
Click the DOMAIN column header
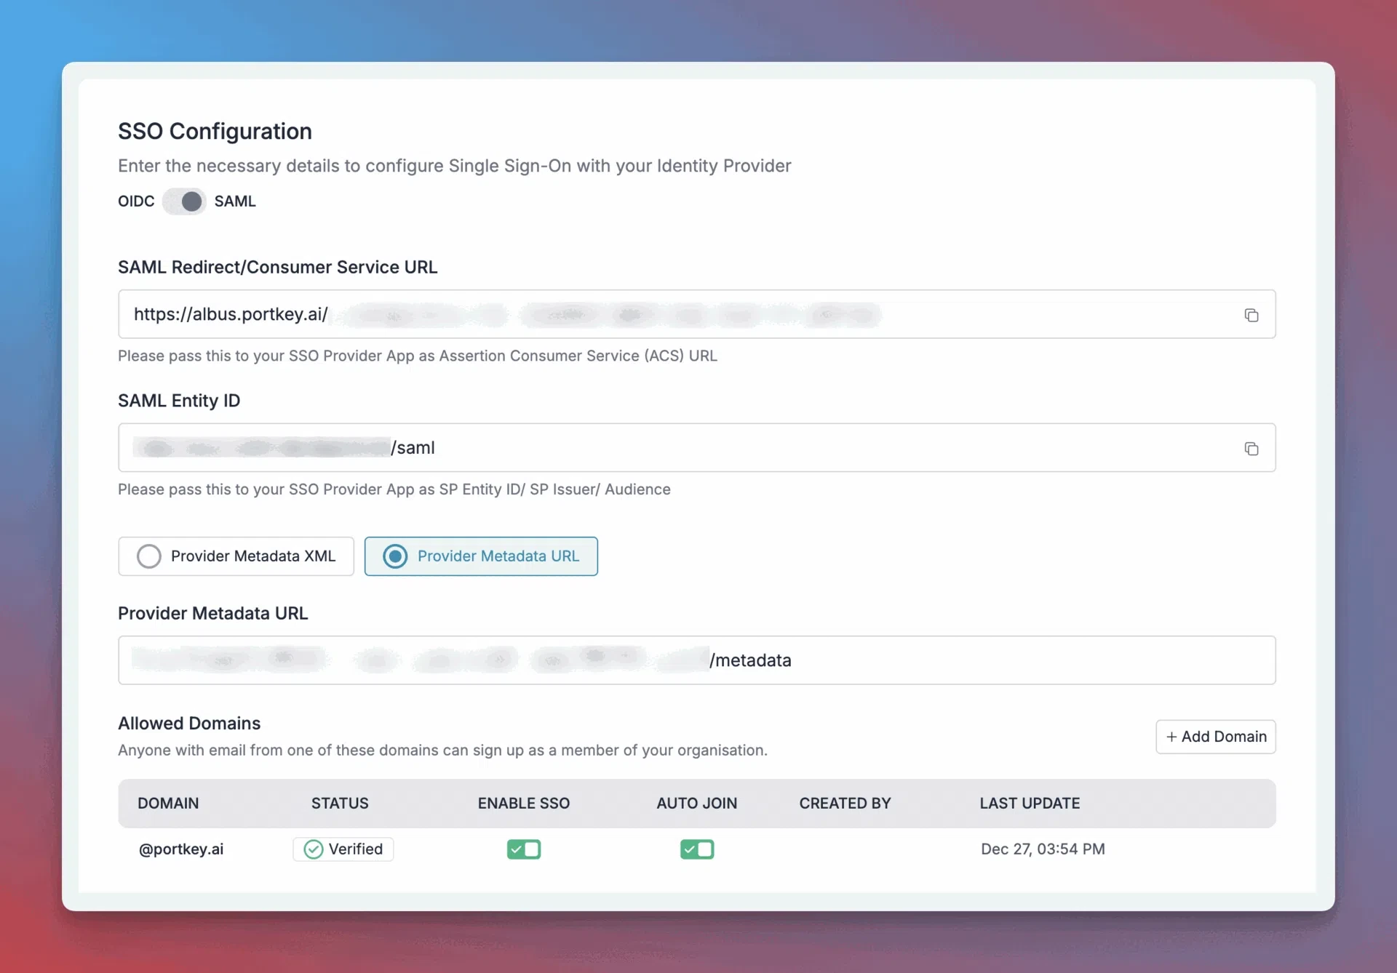168,804
